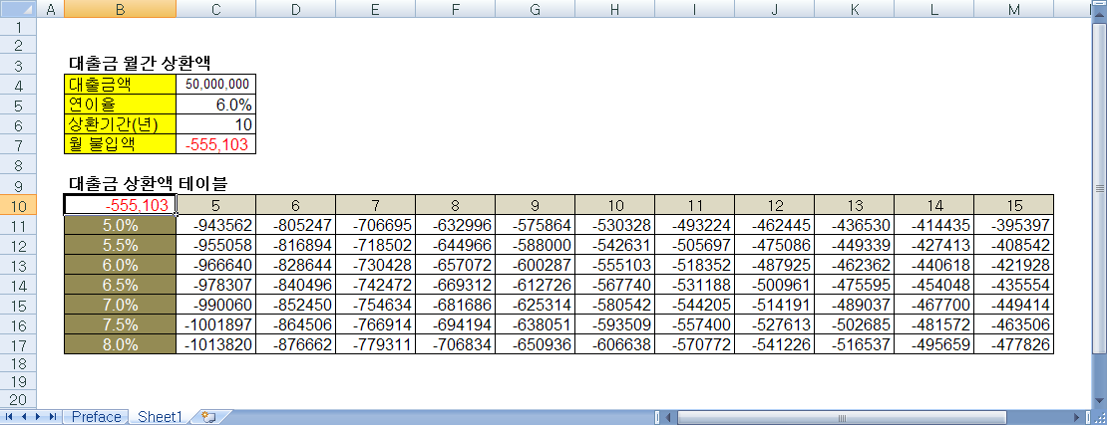Select cell with value -816894

click(x=296, y=245)
